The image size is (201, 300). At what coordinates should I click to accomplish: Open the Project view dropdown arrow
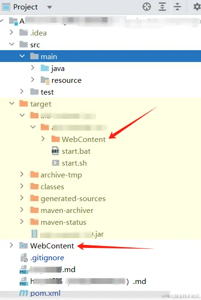click(x=50, y=7)
